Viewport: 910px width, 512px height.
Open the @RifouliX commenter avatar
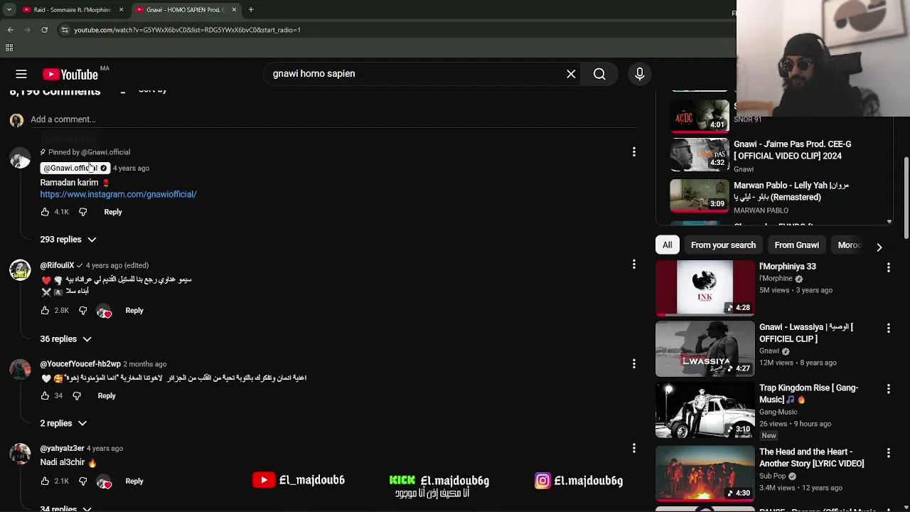click(20, 270)
